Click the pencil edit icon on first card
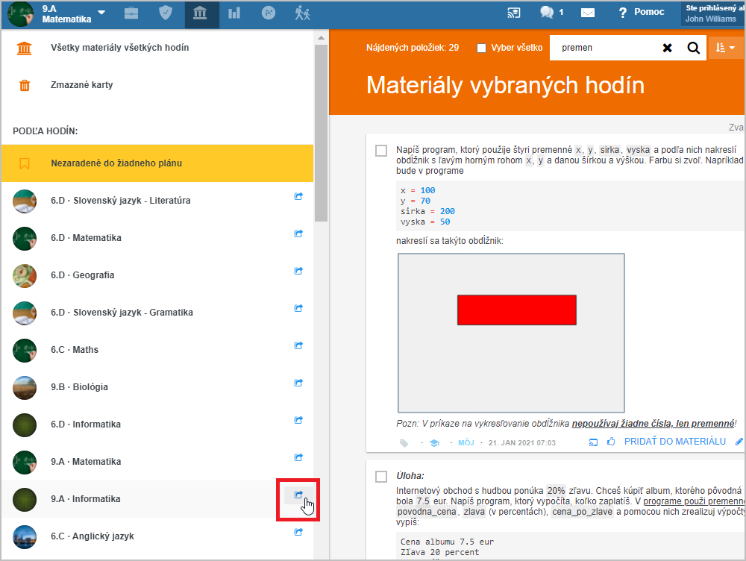Screen dimensions: 746x561 point(739,442)
